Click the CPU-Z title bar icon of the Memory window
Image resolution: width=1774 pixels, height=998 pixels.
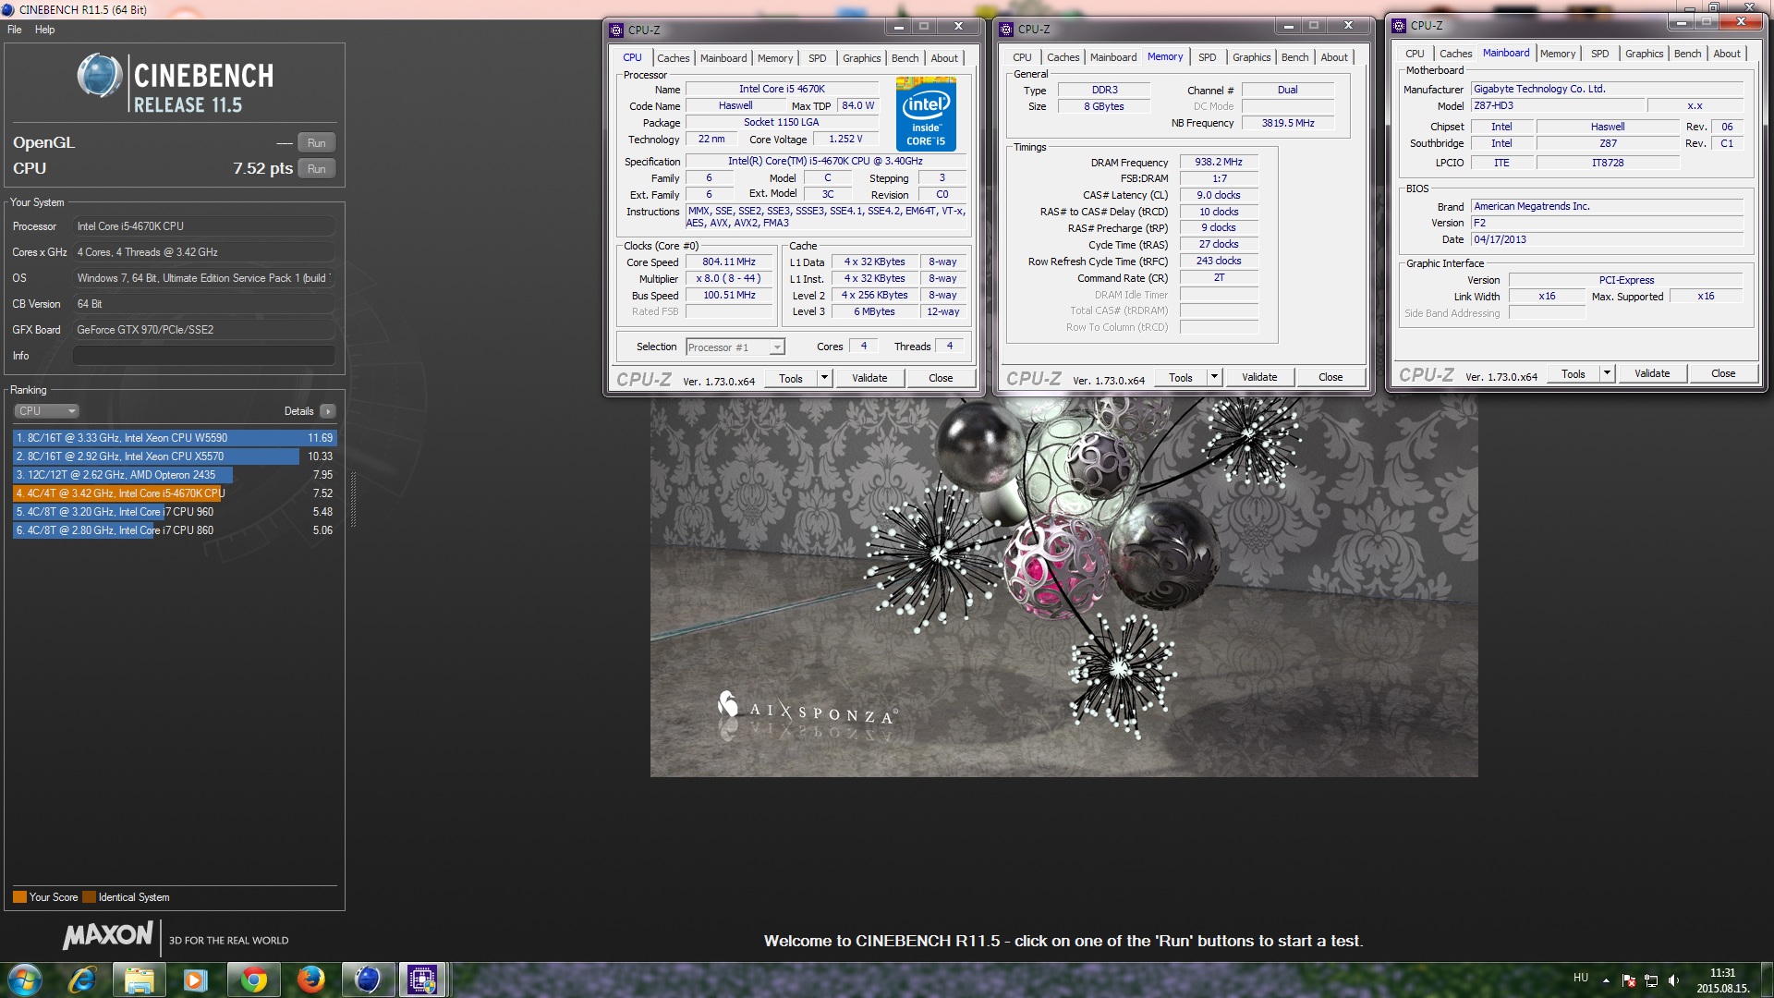click(1006, 29)
